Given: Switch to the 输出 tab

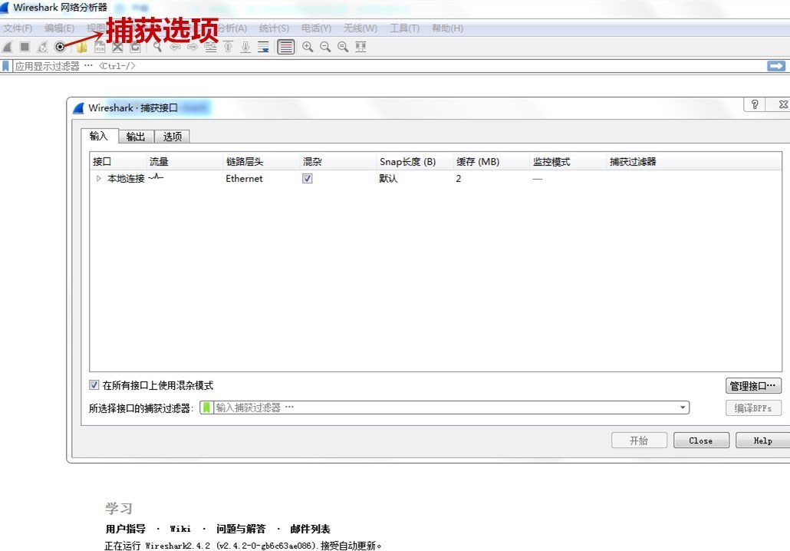Looking at the screenshot, I should (x=136, y=137).
